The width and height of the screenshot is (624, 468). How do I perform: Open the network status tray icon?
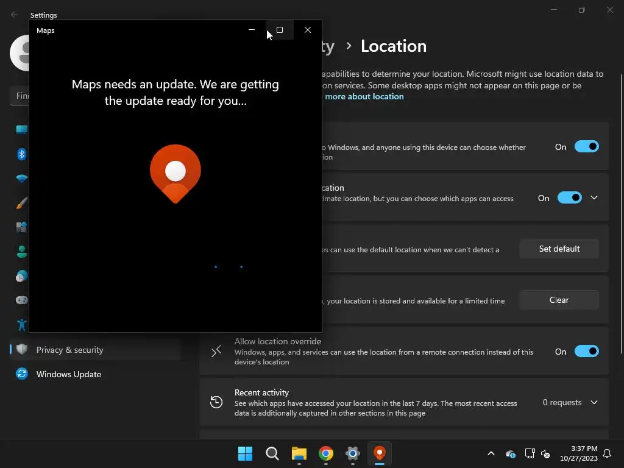click(530, 453)
